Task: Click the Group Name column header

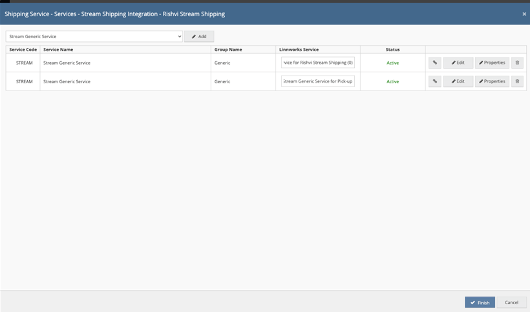Action: (x=228, y=50)
